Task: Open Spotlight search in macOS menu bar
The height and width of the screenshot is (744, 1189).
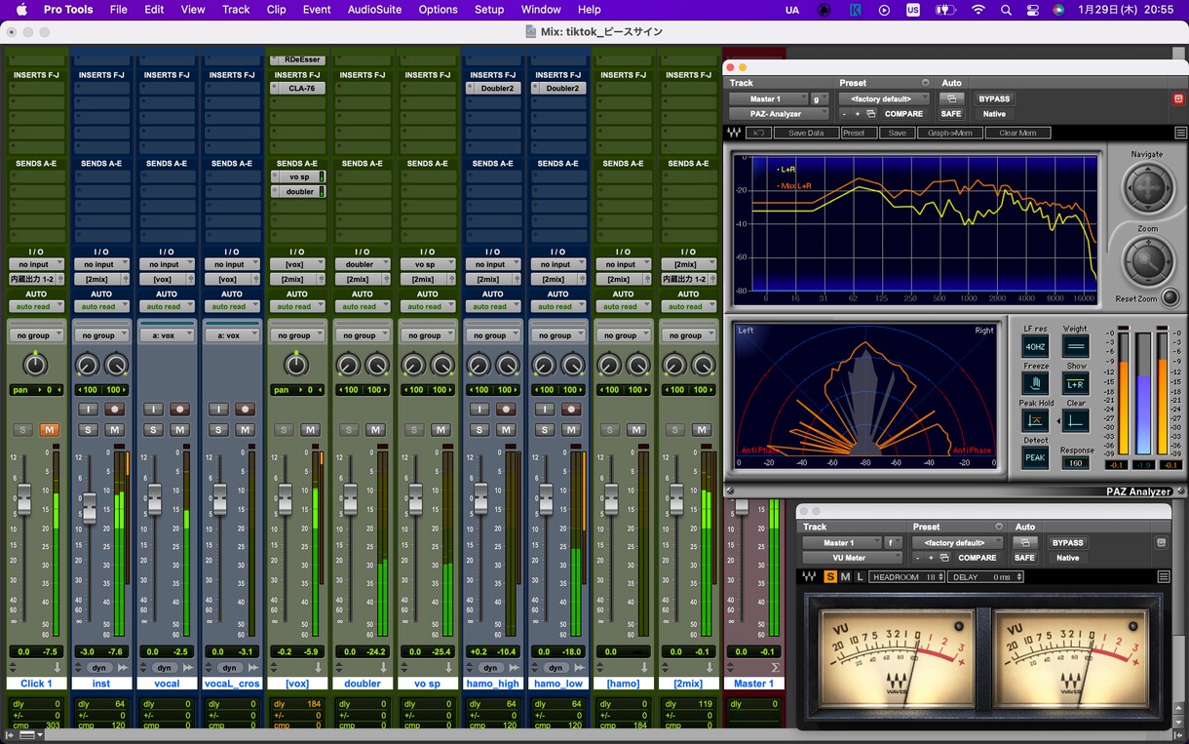Action: [1006, 10]
